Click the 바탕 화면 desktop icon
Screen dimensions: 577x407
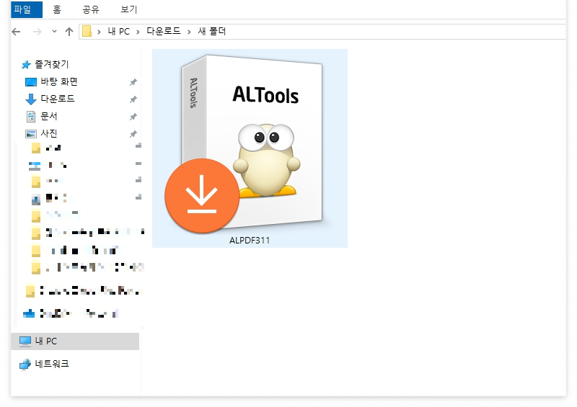coord(31,82)
